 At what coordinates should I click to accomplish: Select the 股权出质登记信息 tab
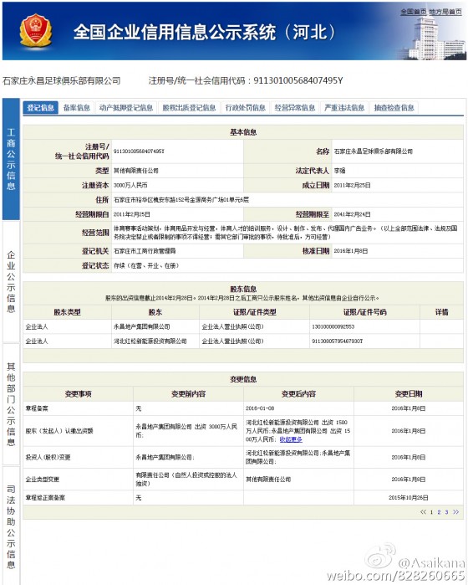(x=189, y=108)
